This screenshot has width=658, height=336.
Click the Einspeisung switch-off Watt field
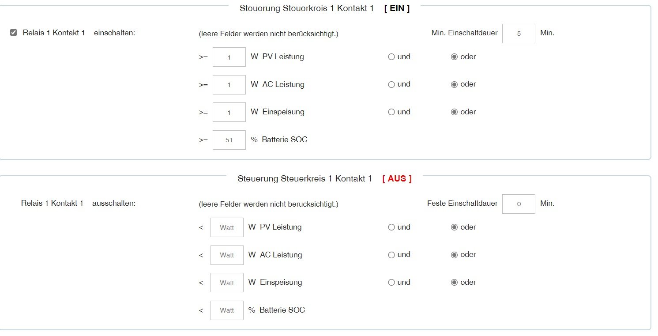click(x=227, y=283)
